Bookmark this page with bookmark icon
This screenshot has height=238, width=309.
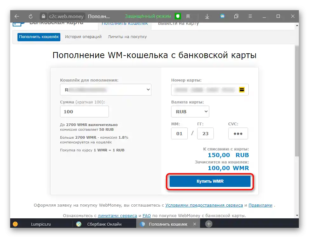point(188,16)
